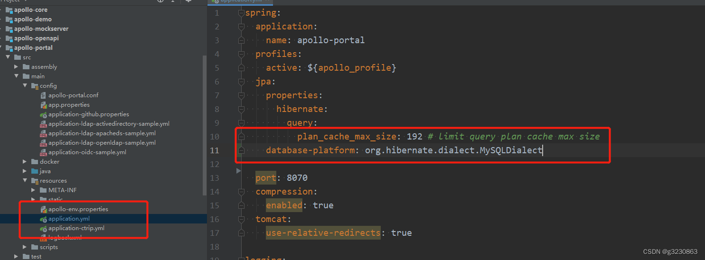Click the application-github.properties Spring icon
The height and width of the screenshot is (260, 705).
click(x=43, y=114)
